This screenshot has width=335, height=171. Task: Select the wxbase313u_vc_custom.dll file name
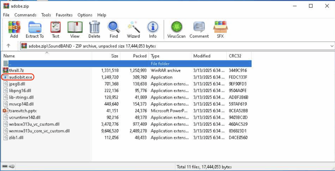click(34, 124)
